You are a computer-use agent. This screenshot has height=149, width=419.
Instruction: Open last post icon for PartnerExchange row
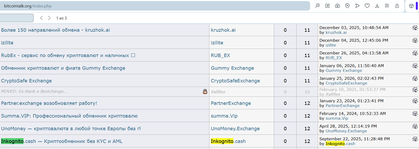coord(415,101)
